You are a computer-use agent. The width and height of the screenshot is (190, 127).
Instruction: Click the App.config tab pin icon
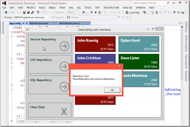pos(23,23)
